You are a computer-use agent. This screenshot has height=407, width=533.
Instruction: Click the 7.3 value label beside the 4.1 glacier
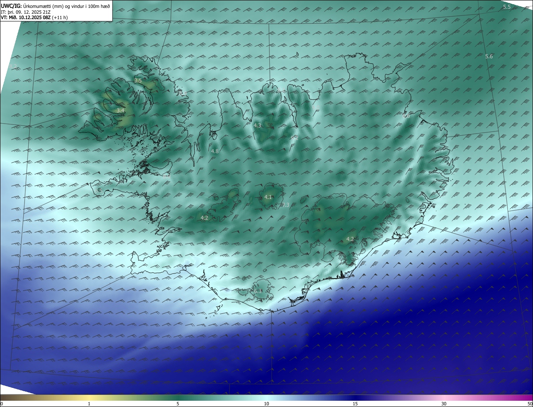pyautogui.click(x=285, y=205)
